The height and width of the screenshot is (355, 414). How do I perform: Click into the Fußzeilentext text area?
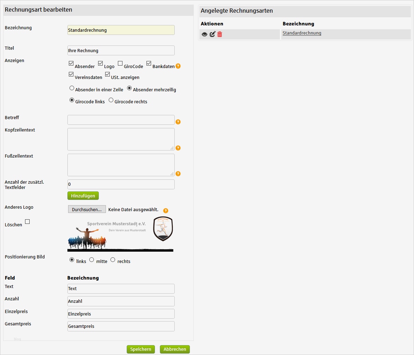121,165
